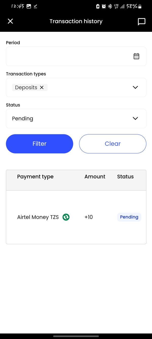This screenshot has height=339, width=152.
Task: Tap the Amount column header
Action: pos(95,177)
